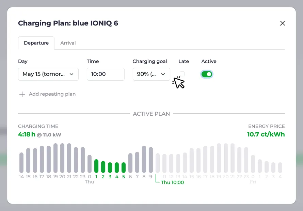Click the first gray bar at hour 14
Screen dimensions: 303x211
(21, 163)
